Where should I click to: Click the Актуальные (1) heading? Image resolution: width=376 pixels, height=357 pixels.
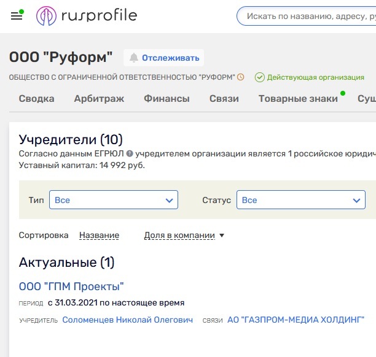[x=67, y=262]
